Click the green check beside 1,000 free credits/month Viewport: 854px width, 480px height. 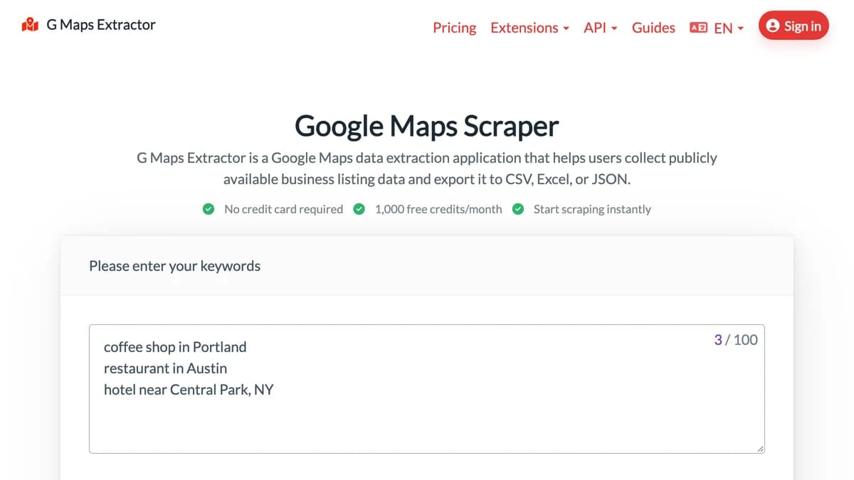point(359,209)
